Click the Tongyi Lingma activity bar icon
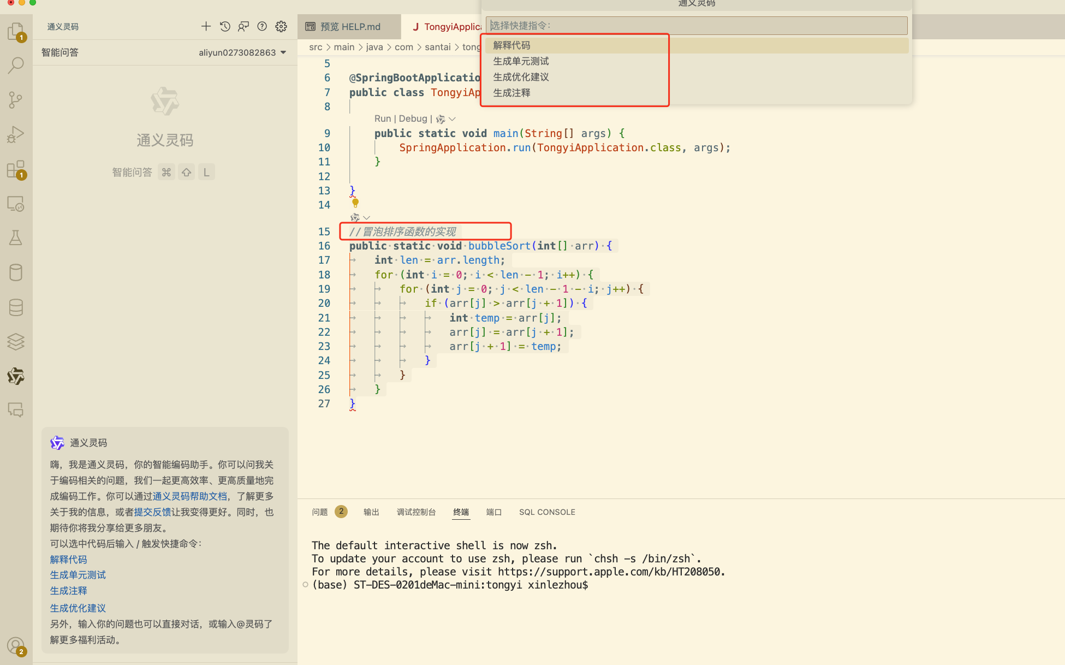1065x665 pixels. coord(16,376)
